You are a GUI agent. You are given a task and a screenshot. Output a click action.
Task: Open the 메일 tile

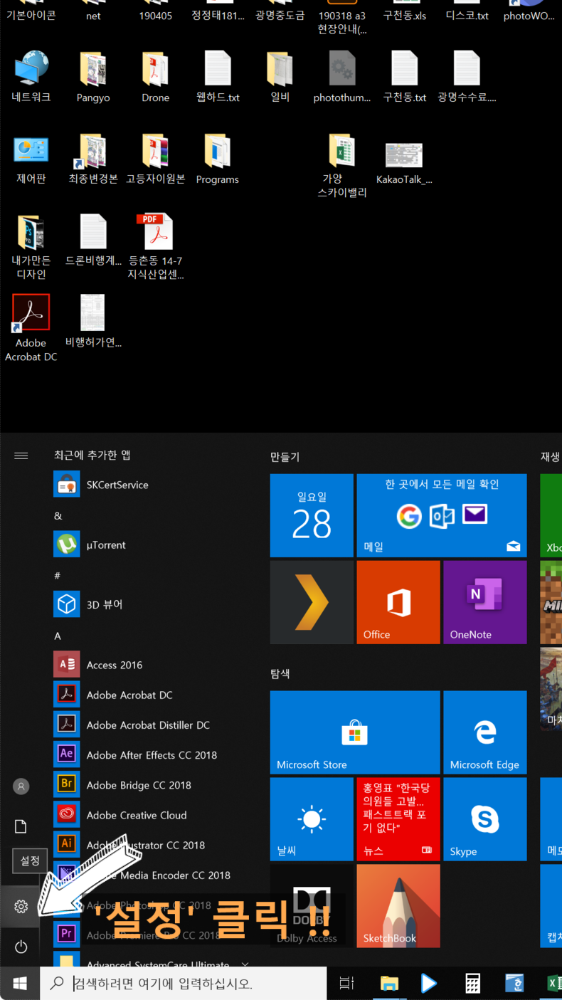pyautogui.click(x=442, y=515)
